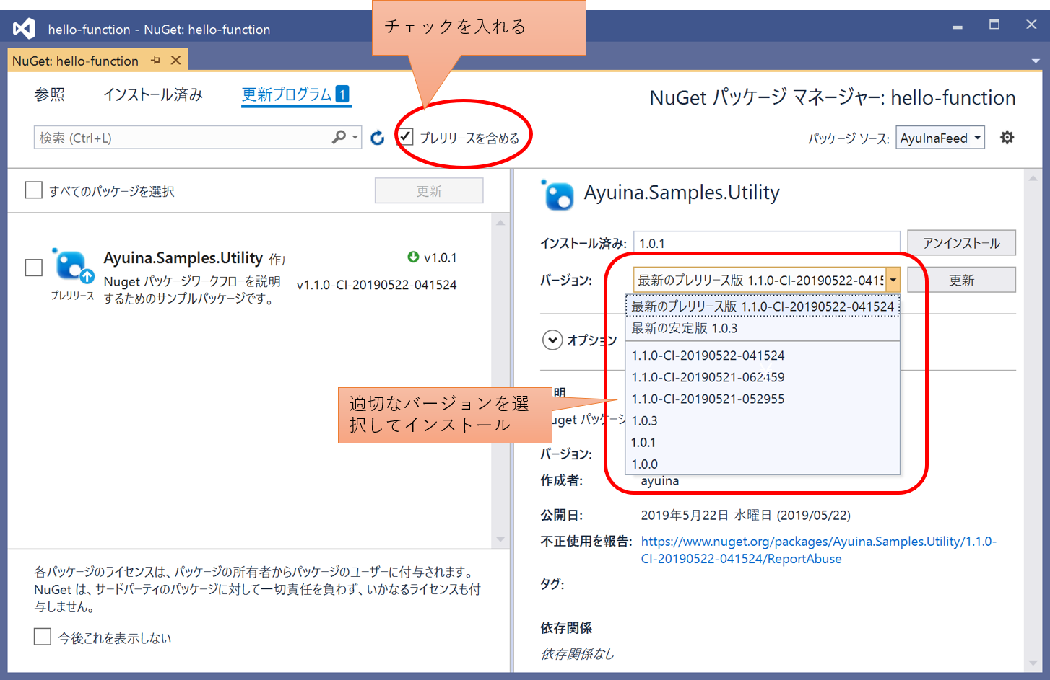This screenshot has height=680, width=1050.
Task: Check すべてのパッケージを選択
Action: tap(33, 190)
